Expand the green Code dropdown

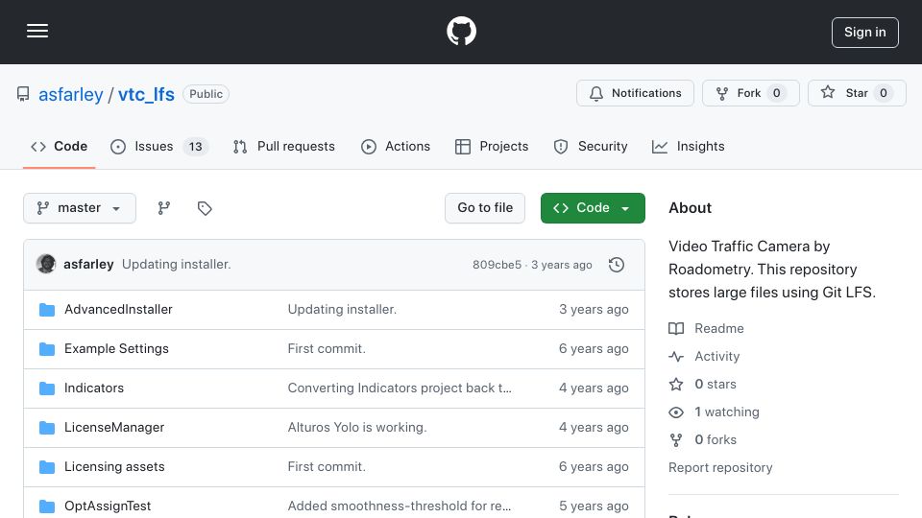(593, 208)
